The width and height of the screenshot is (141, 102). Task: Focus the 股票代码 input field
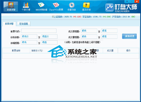[x=39, y=31]
